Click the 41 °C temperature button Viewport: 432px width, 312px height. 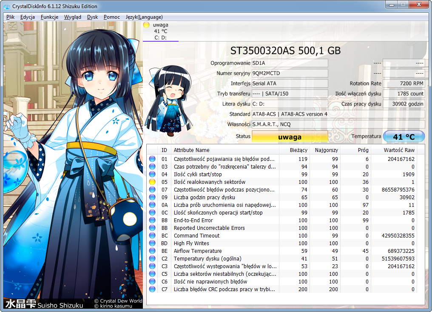pos(404,137)
